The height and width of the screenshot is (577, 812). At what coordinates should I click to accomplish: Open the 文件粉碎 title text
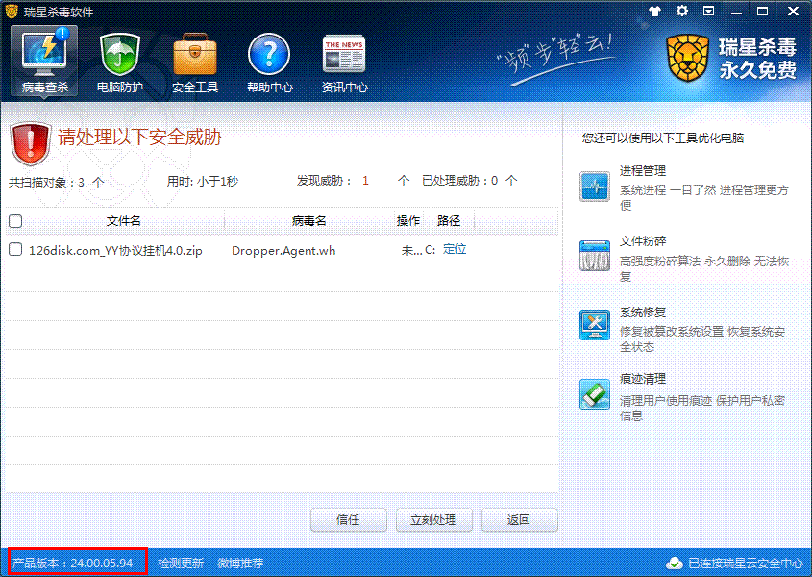(x=643, y=241)
